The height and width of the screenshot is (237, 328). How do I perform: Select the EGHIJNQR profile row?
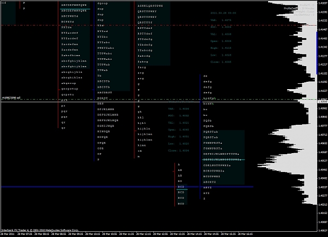[105, 126]
